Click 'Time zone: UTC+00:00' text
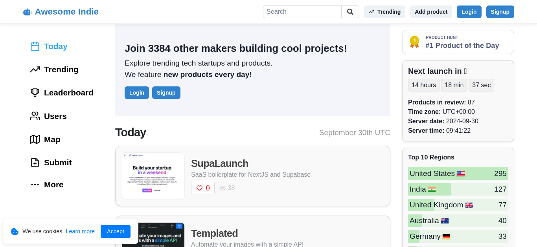Image resolution: width=537 pixels, height=247 pixels. [x=441, y=112]
